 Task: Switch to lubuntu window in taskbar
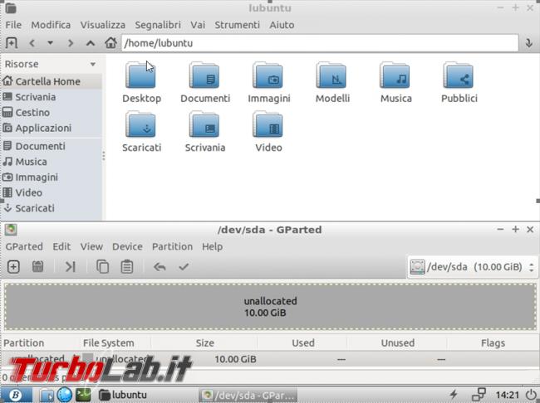[123, 395]
